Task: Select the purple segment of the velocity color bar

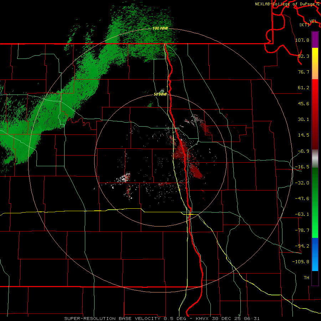Action: 315,40
